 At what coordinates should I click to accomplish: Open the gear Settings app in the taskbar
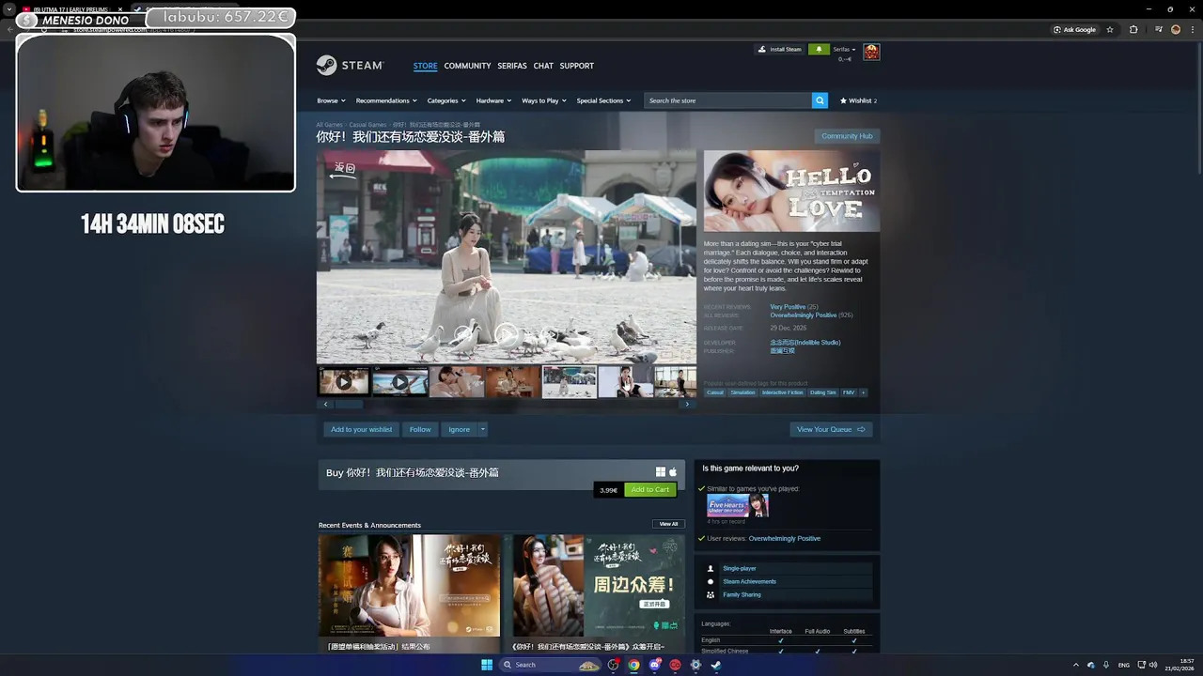(695, 665)
